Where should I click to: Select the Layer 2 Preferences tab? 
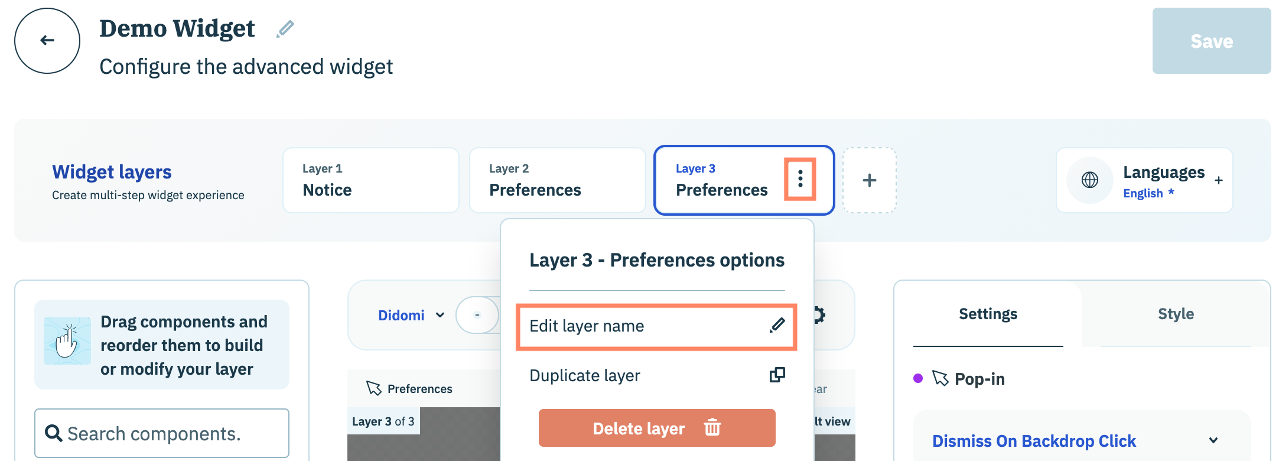point(556,180)
